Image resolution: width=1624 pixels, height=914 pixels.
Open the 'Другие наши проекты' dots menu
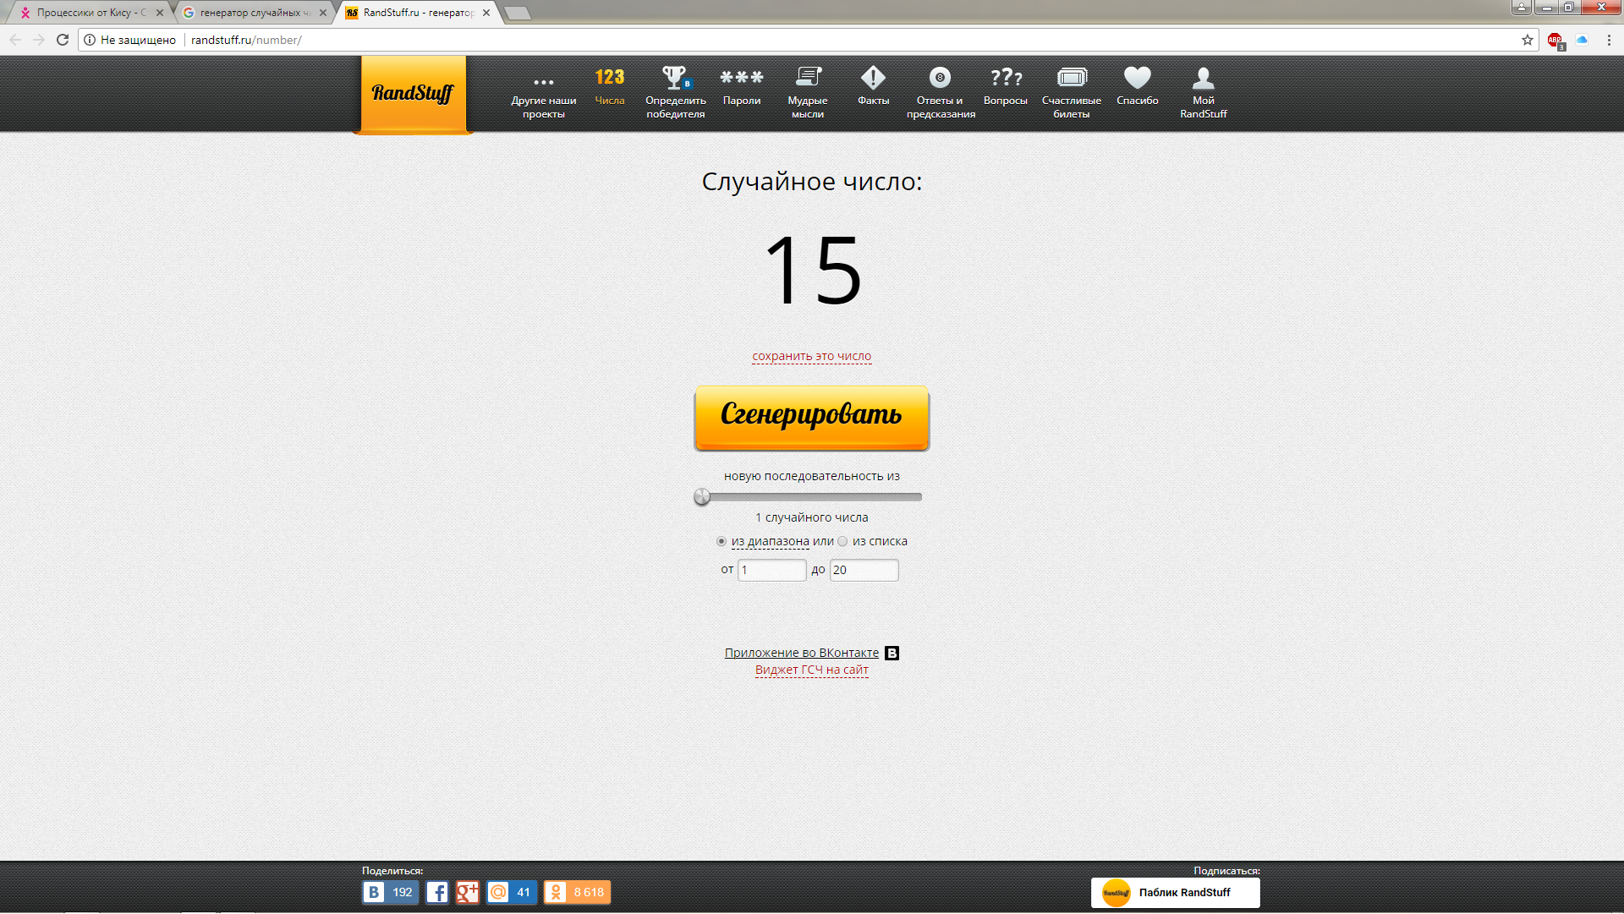[x=543, y=82]
